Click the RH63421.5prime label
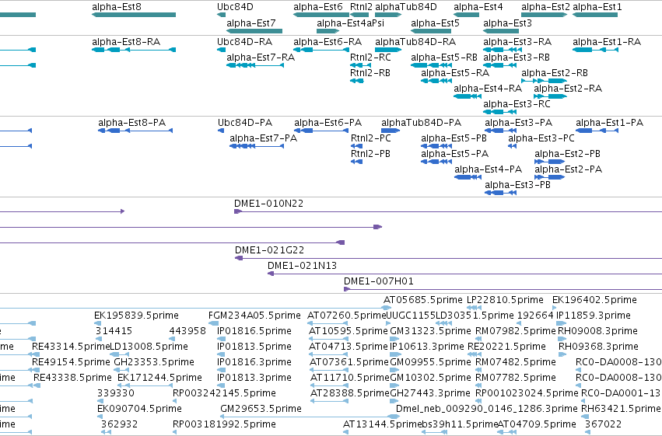This screenshot has width=662, height=436. (621, 409)
